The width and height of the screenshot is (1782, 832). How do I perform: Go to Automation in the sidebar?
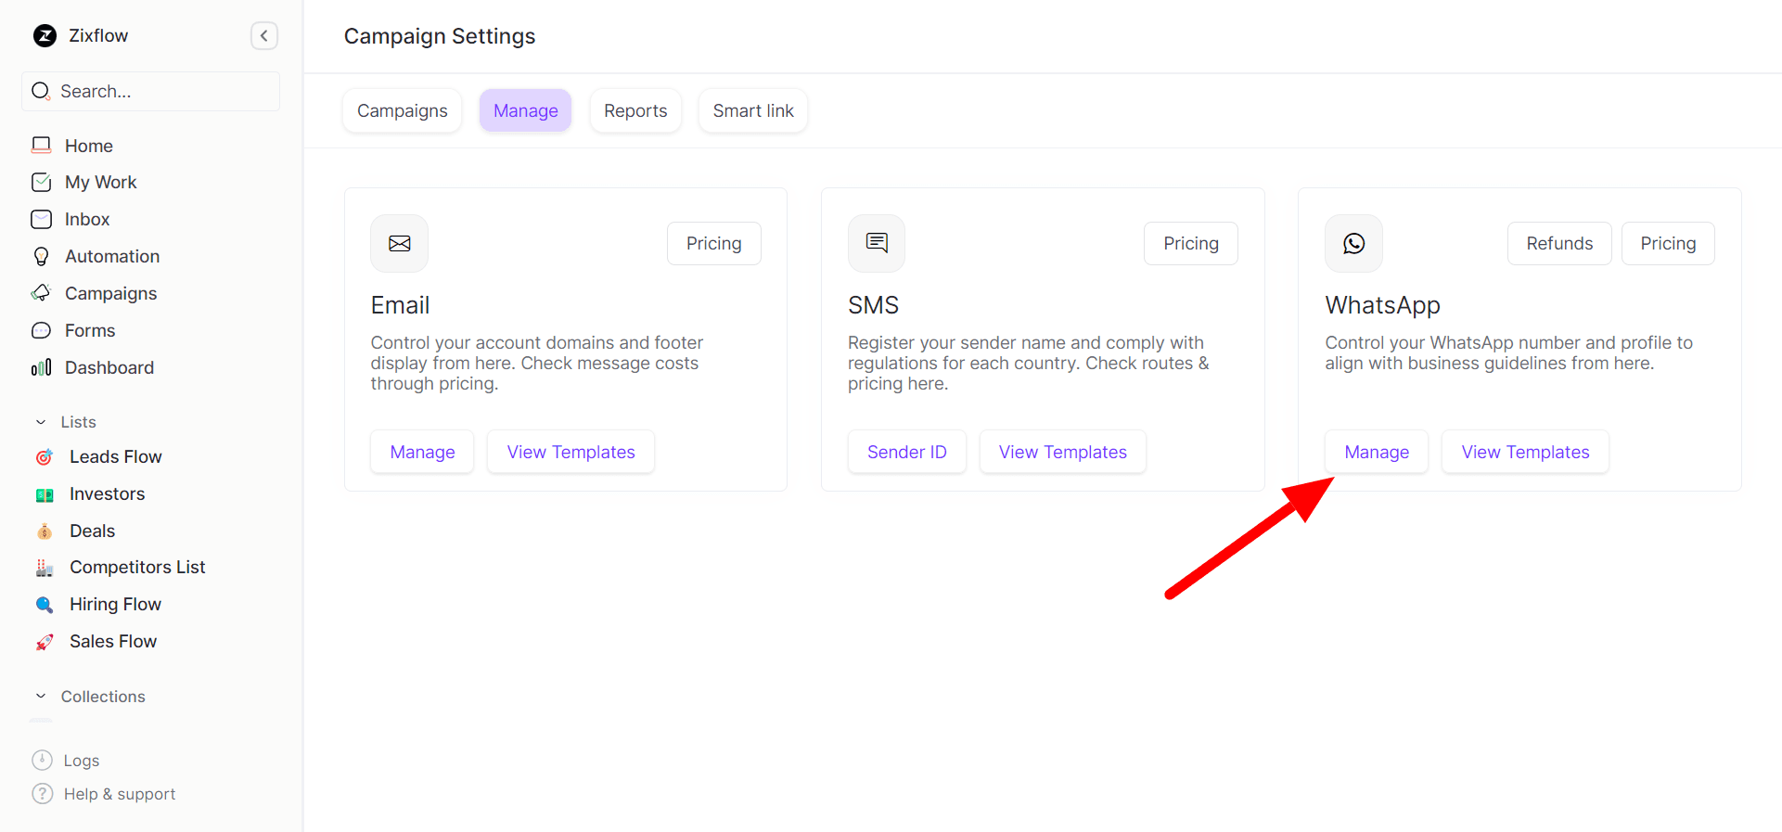pos(111,257)
